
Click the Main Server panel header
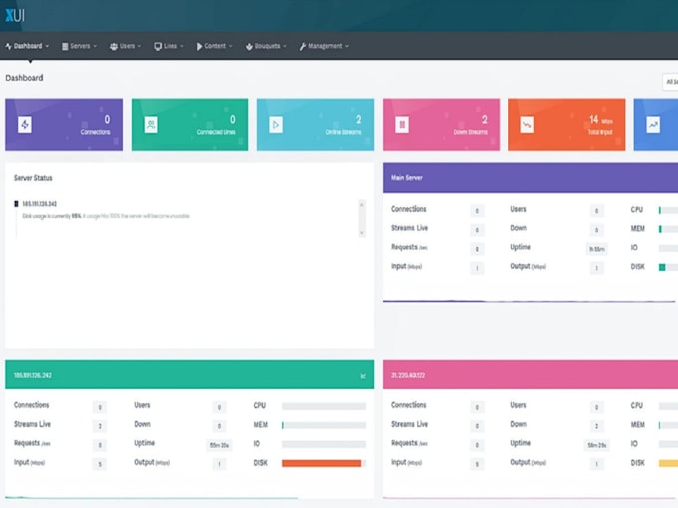[530, 178]
